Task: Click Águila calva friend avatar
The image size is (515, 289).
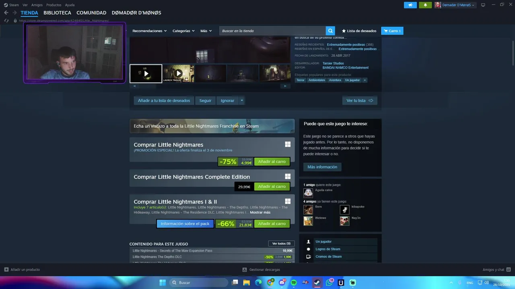Action: coord(308,193)
